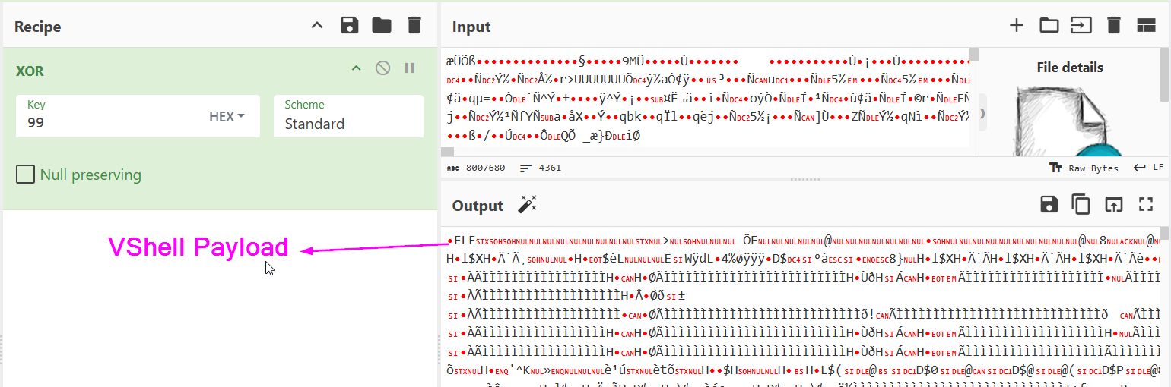The height and width of the screenshot is (387, 1171).
Task: Clear input and output trash icon
Action: [1114, 26]
